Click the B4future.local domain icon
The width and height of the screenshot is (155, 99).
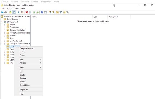click(x=5, y=22)
